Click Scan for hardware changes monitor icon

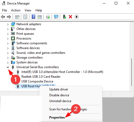click(56, 17)
